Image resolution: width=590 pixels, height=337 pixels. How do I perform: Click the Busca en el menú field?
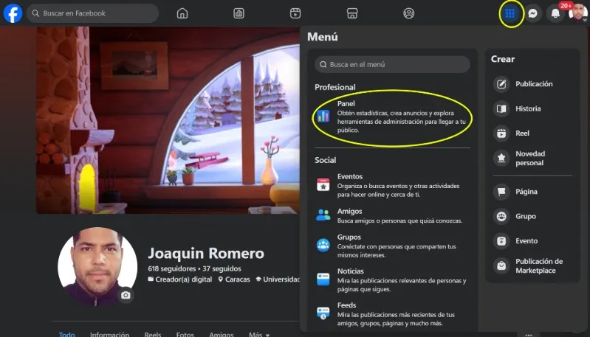pyautogui.click(x=391, y=65)
